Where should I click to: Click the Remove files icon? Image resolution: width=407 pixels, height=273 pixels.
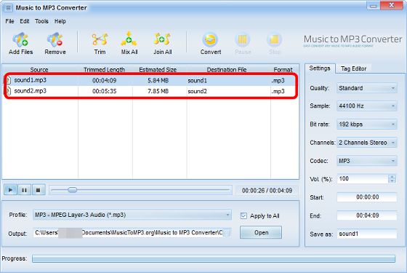click(x=55, y=40)
